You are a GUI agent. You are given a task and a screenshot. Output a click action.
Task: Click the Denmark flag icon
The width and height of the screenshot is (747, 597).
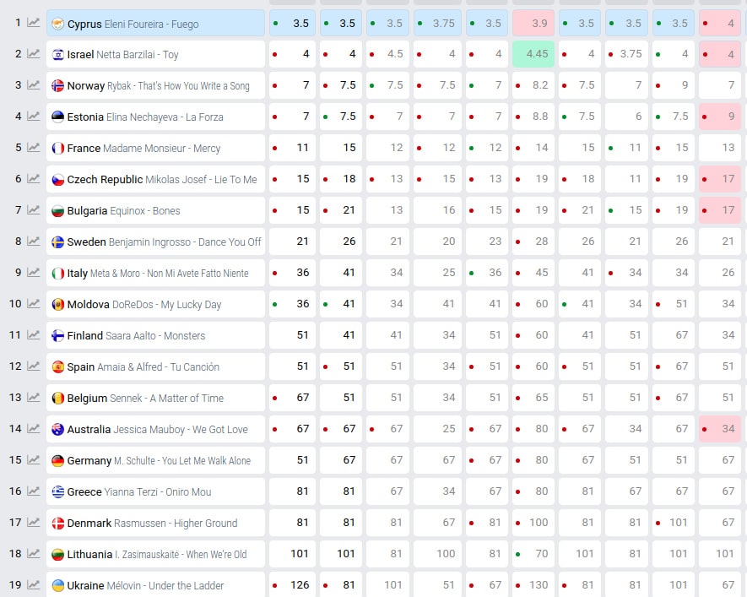57,524
